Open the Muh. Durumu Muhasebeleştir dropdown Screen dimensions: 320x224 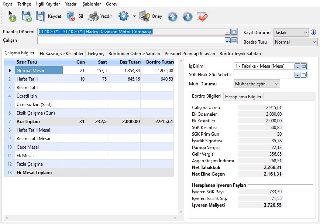[257, 84]
